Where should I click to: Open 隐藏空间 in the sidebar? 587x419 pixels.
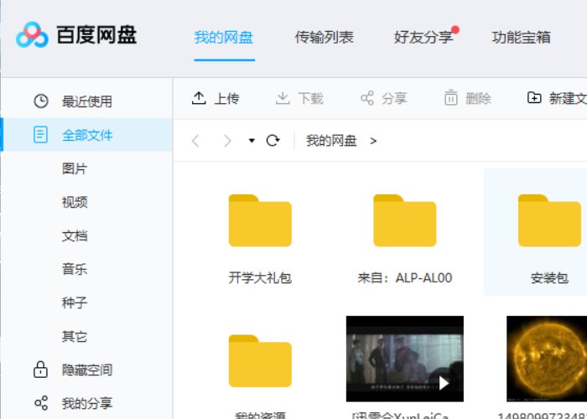pyautogui.click(x=87, y=370)
